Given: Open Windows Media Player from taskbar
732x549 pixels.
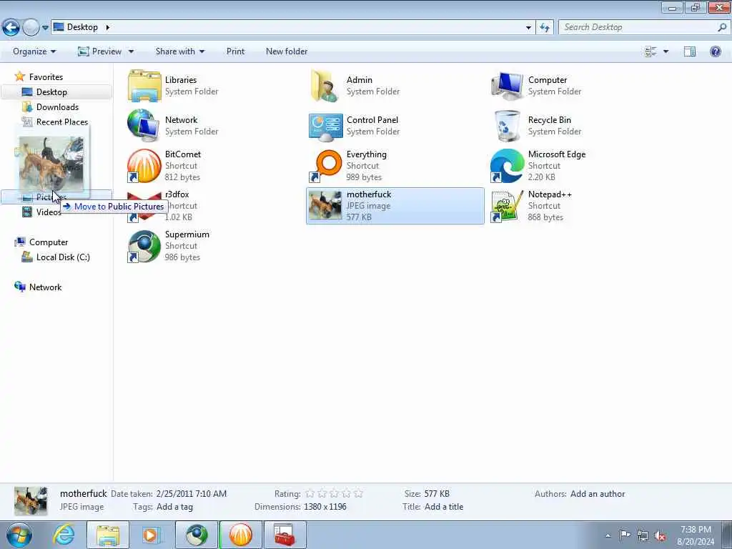Looking at the screenshot, I should pyautogui.click(x=152, y=535).
